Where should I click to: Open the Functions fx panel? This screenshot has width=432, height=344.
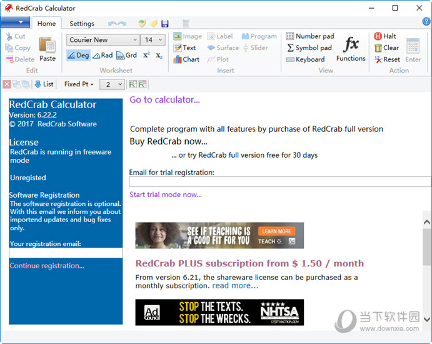tap(351, 49)
